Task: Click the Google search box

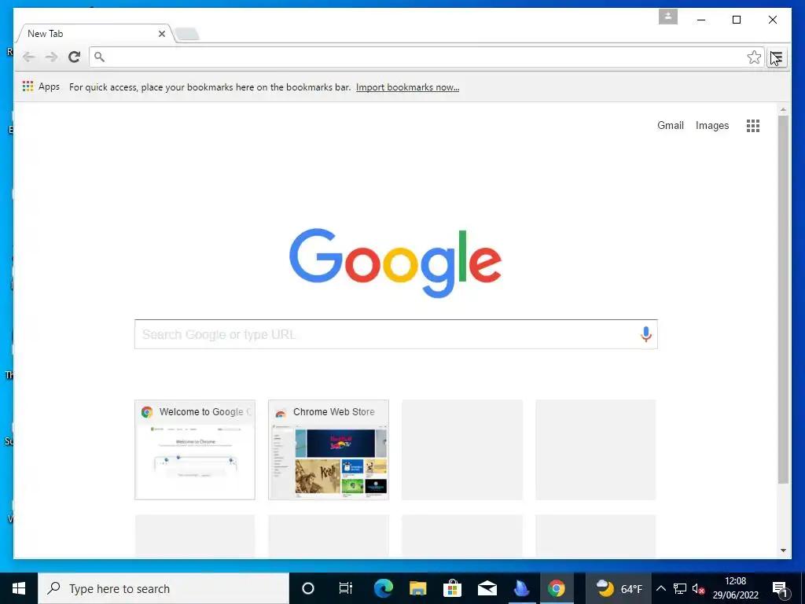Action: [x=396, y=334]
